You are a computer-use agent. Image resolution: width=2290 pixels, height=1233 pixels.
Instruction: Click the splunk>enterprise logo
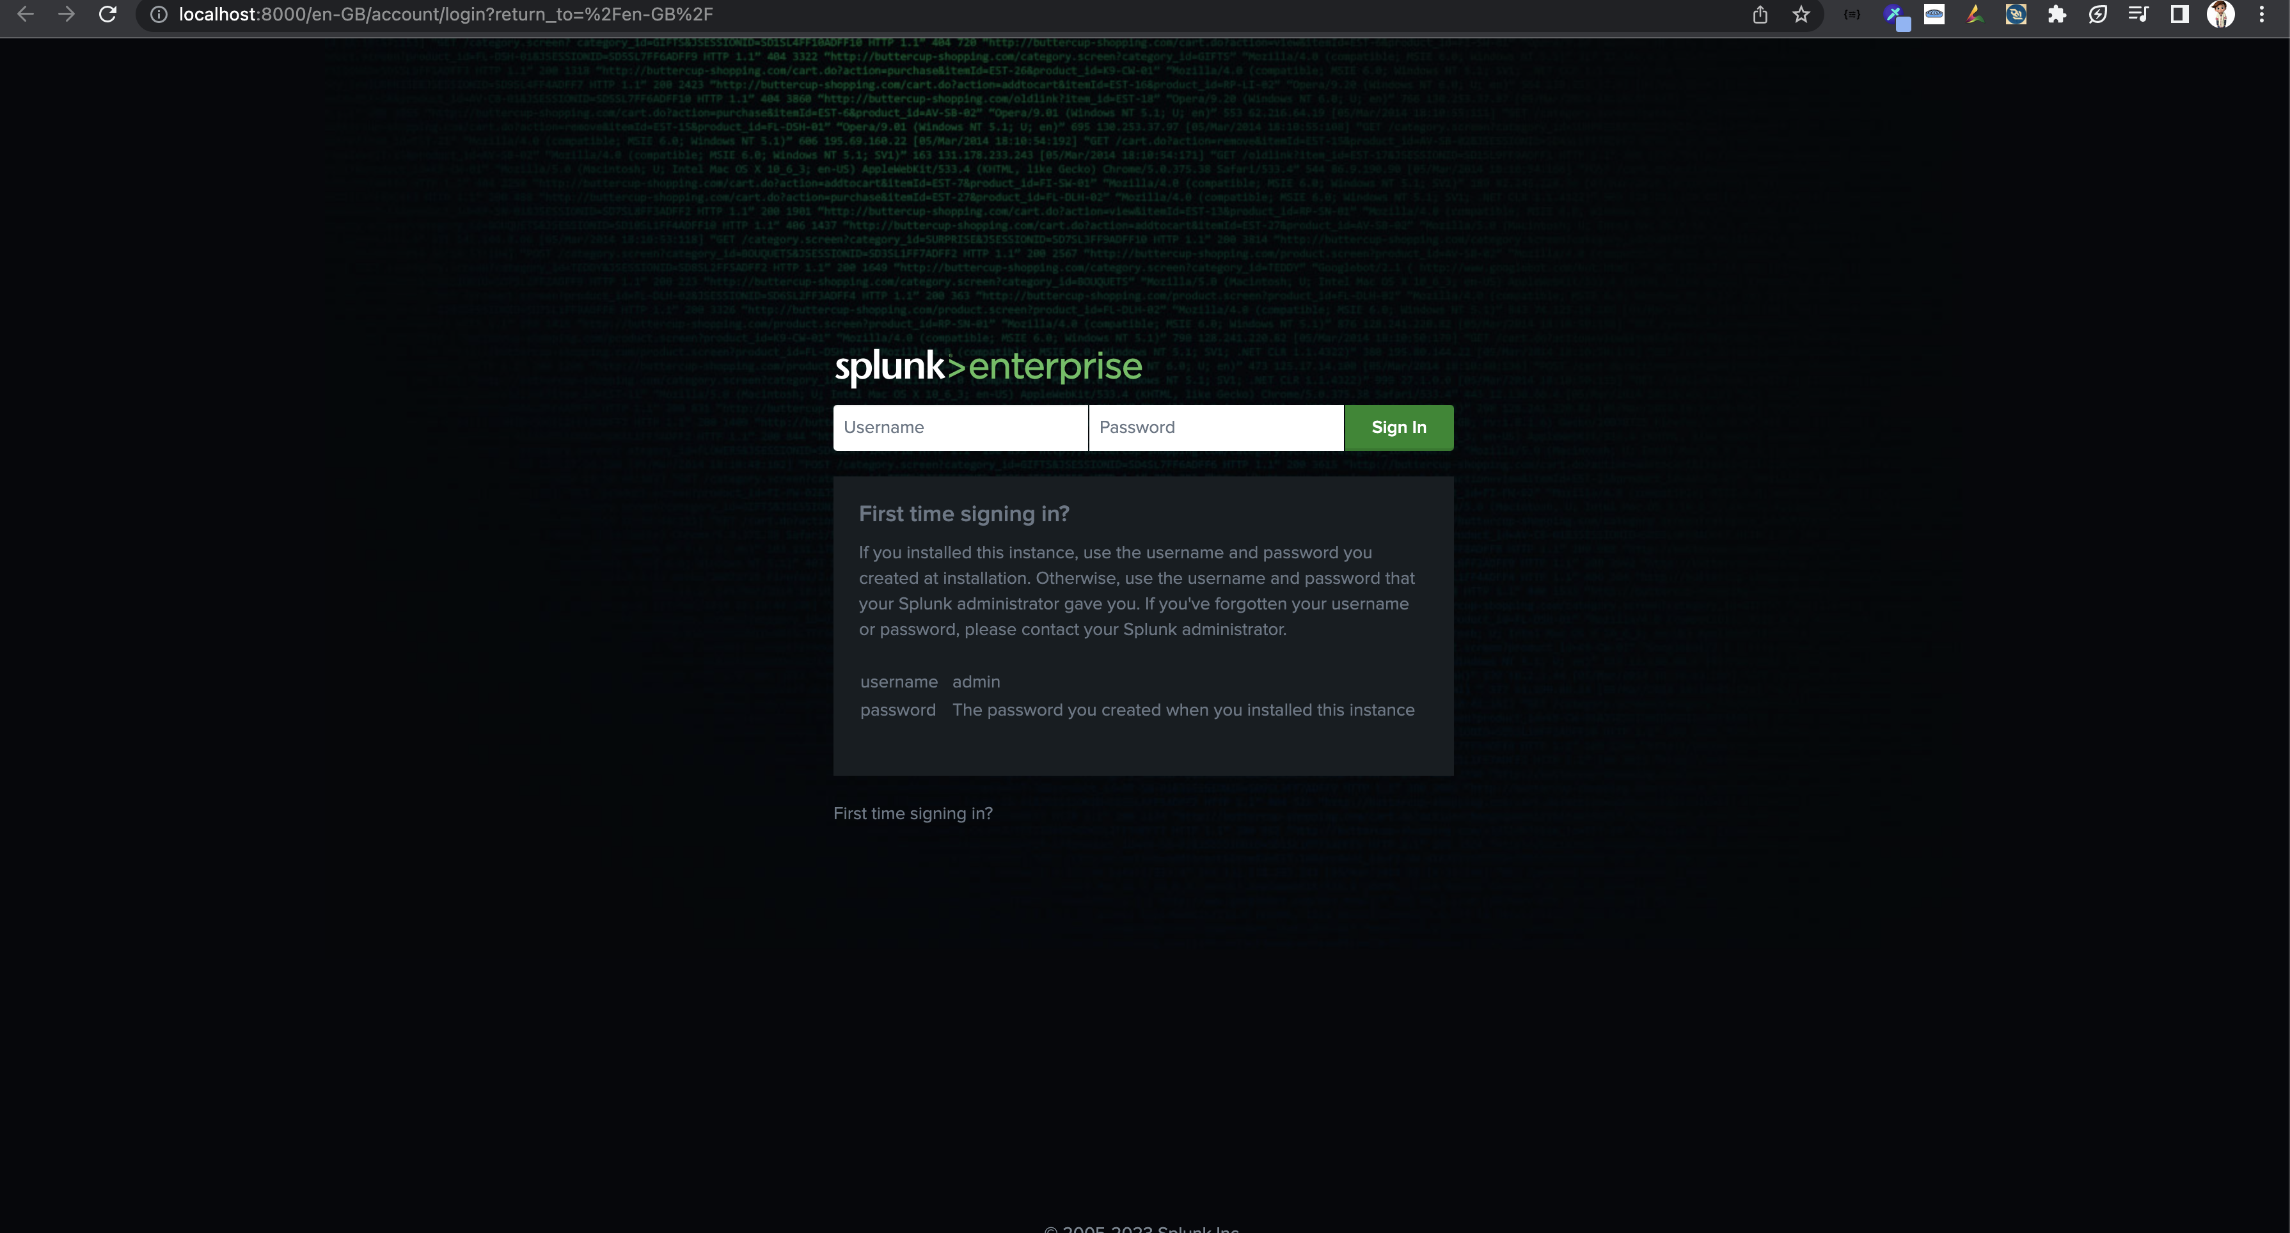[988, 366]
